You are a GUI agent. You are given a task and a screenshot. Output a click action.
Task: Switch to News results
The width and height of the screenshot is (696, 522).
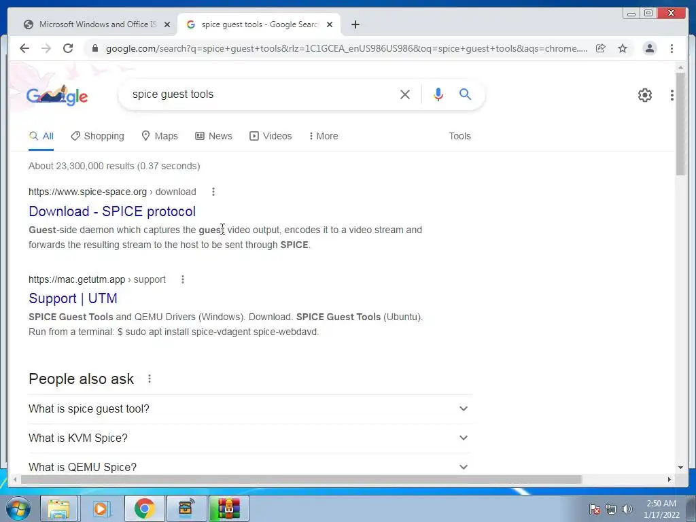tap(214, 136)
